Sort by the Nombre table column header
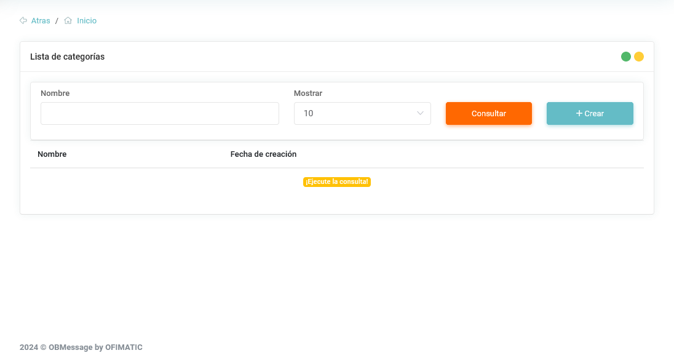 [x=52, y=154]
